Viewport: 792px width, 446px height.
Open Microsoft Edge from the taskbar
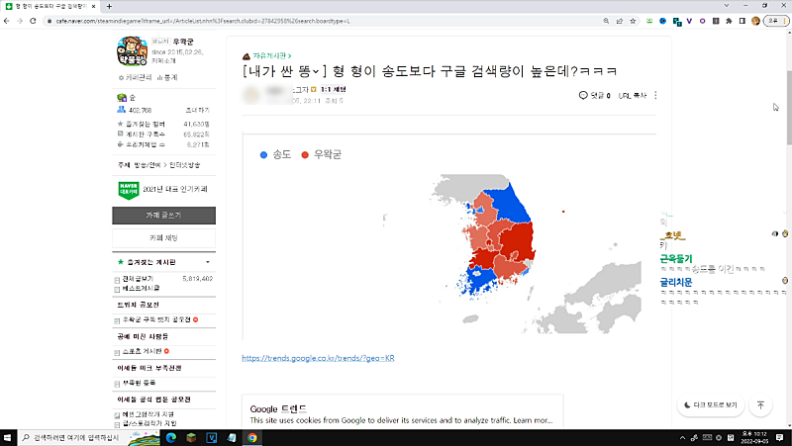(x=170, y=437)
